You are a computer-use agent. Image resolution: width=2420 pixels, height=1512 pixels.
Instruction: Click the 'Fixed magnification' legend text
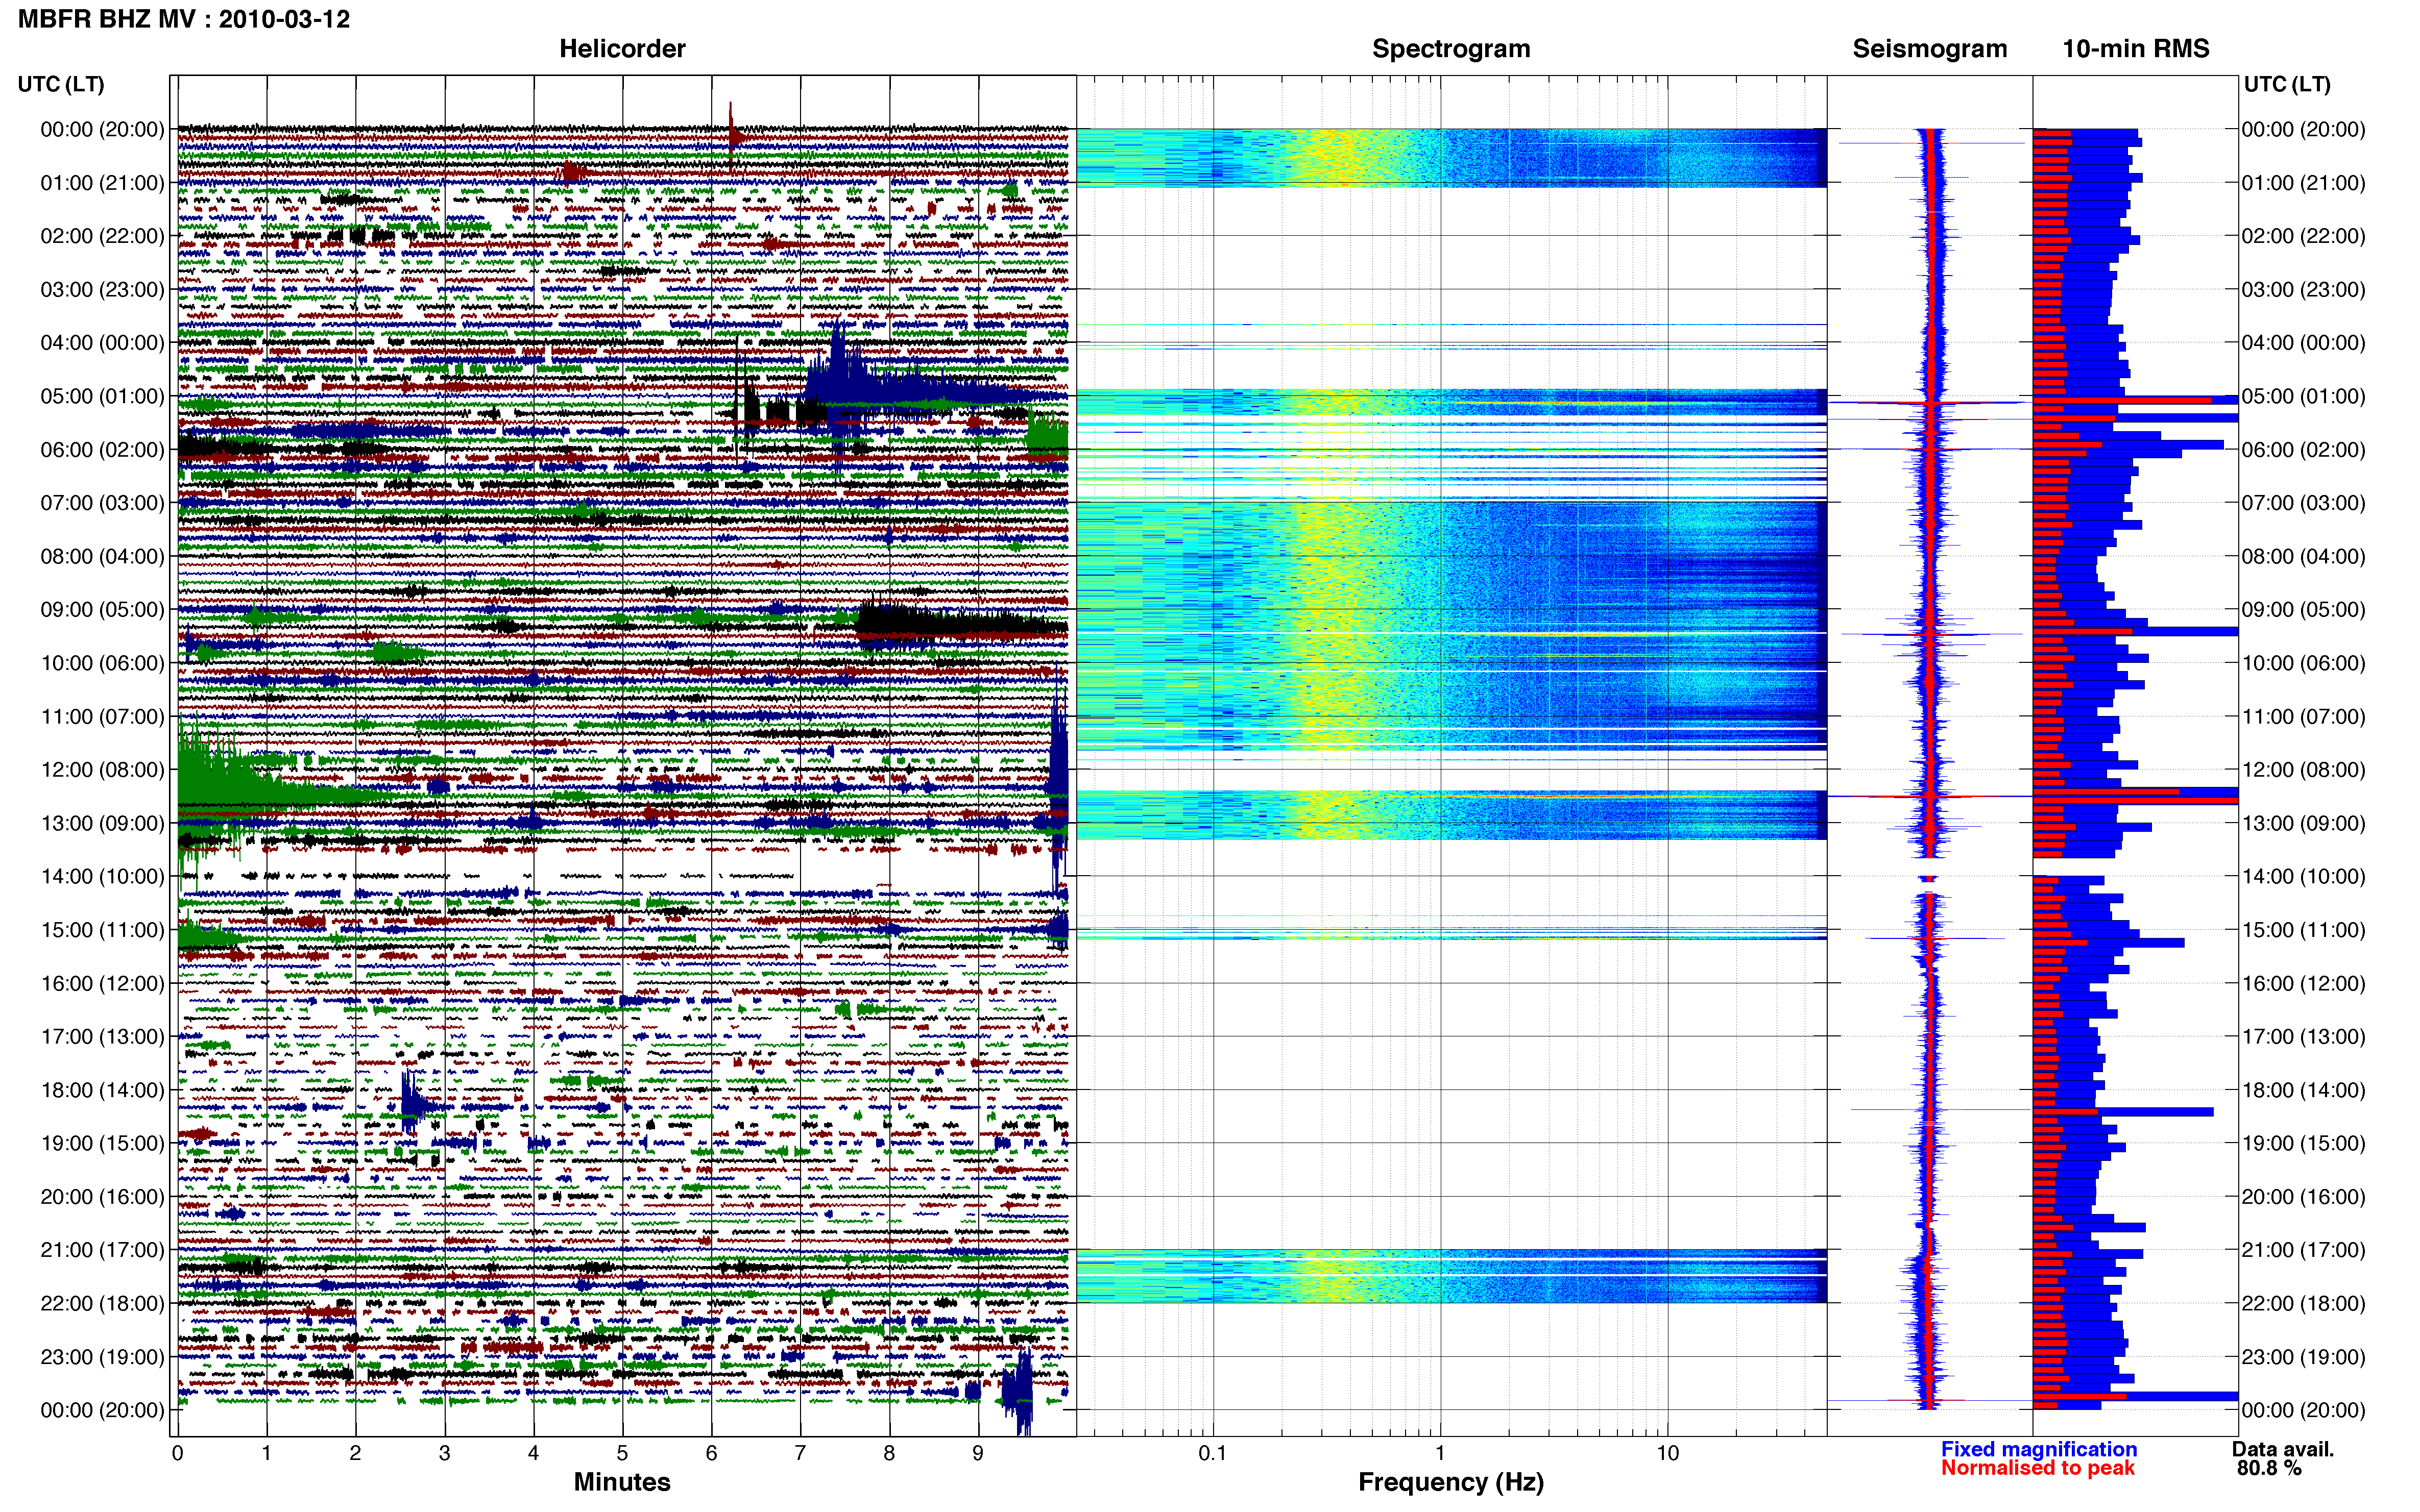pos(2039,1449)
